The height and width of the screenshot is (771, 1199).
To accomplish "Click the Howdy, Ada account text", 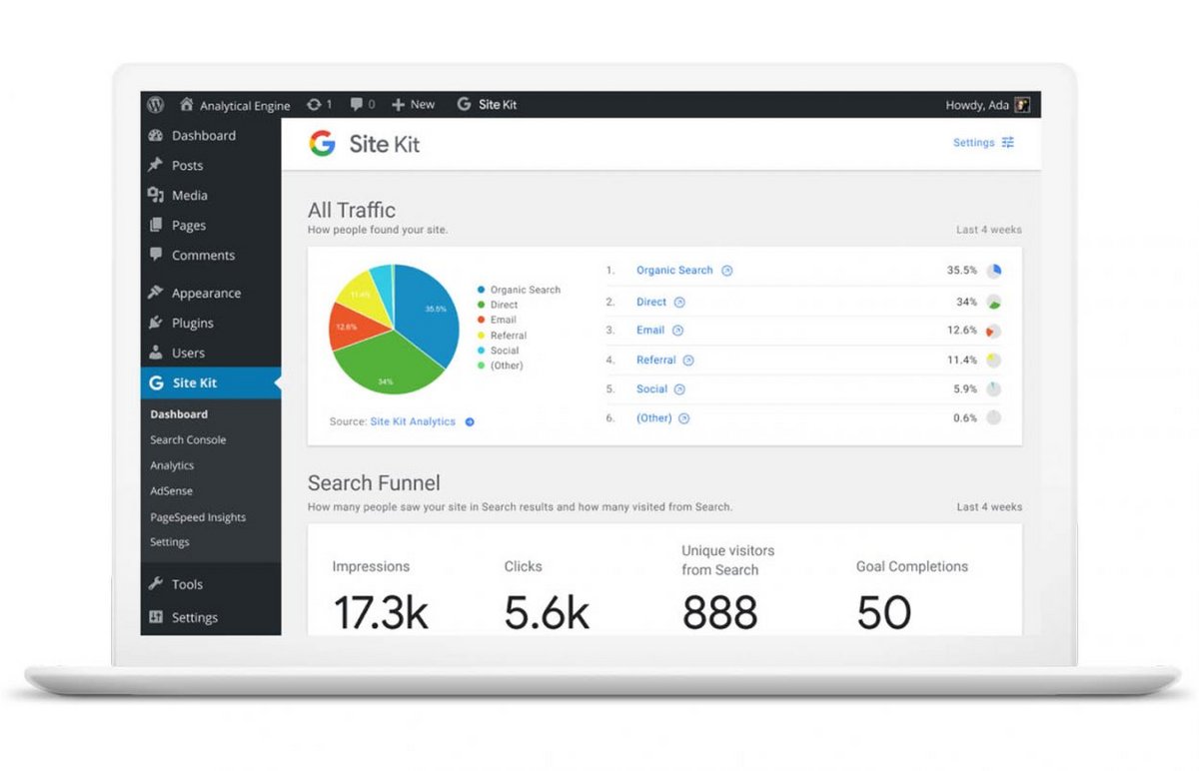I will pos(977,105).
